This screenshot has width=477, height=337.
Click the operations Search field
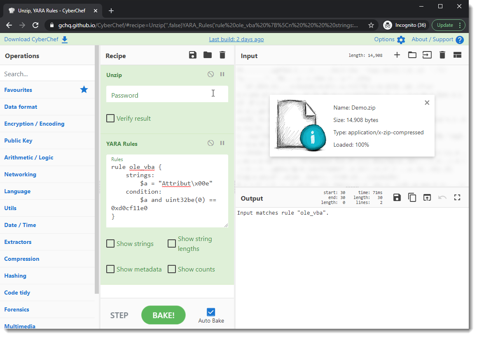click(x=47, y=74)
